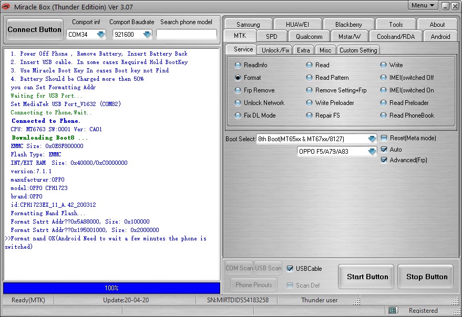Select the Frp Remove radio option
The width and height of the screenshot is (462, 317).
(238, 90)
